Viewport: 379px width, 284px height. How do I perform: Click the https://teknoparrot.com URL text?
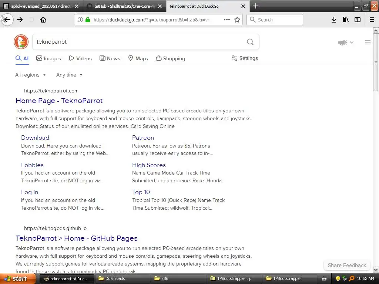point(51,91)
